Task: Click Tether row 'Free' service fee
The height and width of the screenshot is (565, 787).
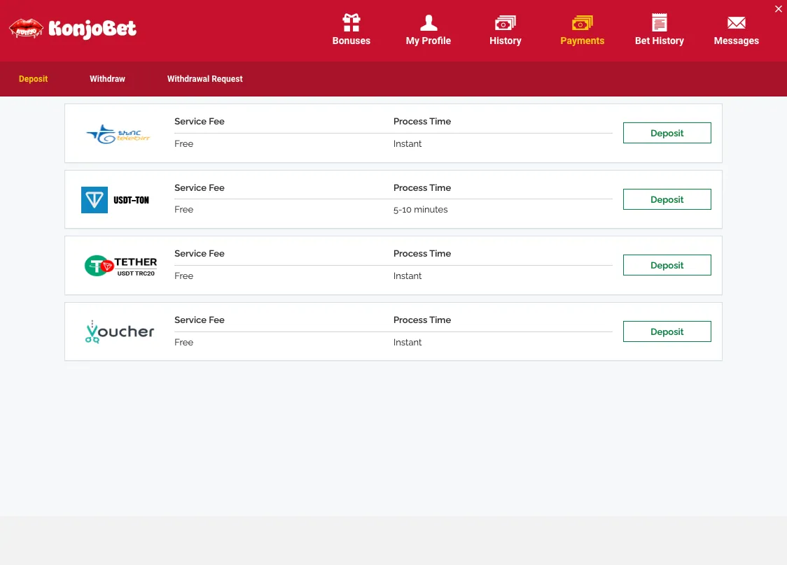Action: 183,276
